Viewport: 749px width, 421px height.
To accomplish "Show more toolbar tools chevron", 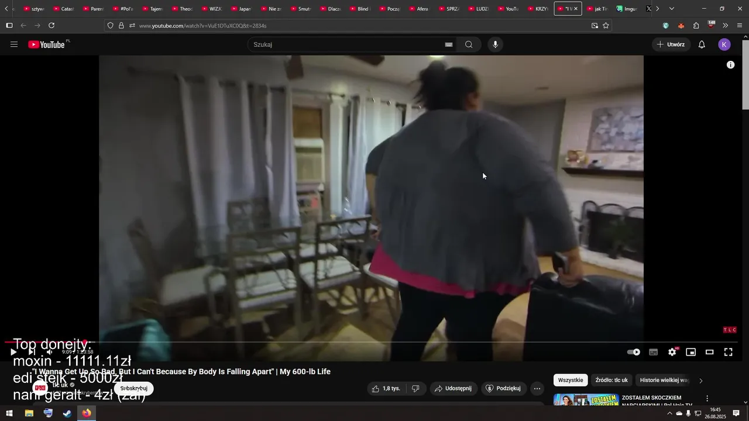I will coord(726,26).
